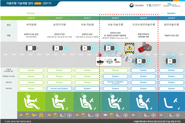
Task: Click Level 4 car with blue rings
Action: click(x=142, y=61)
